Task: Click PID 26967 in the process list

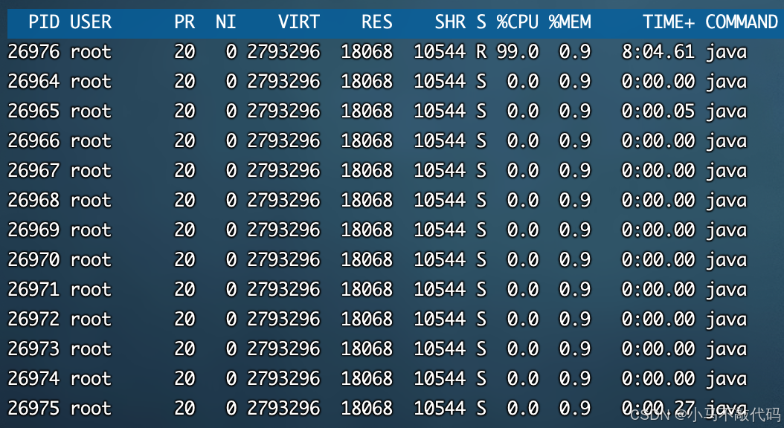Action: coord(33,171)
